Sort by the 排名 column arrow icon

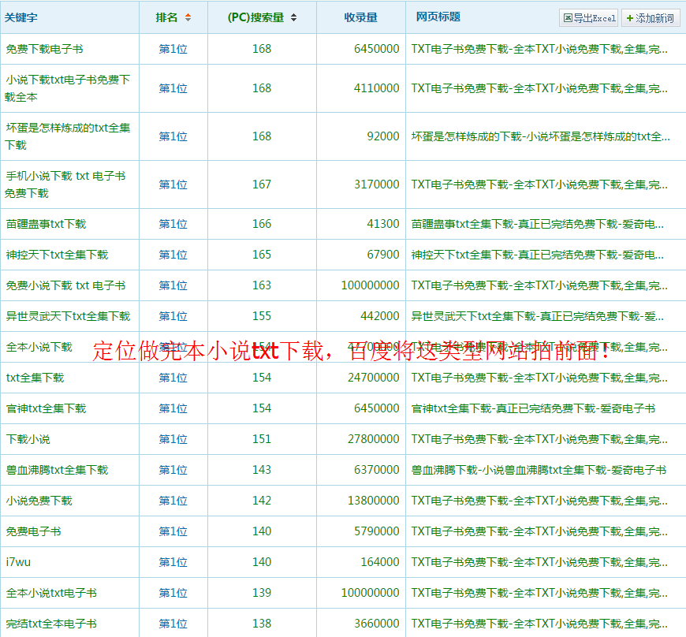(x=188, y=17)
